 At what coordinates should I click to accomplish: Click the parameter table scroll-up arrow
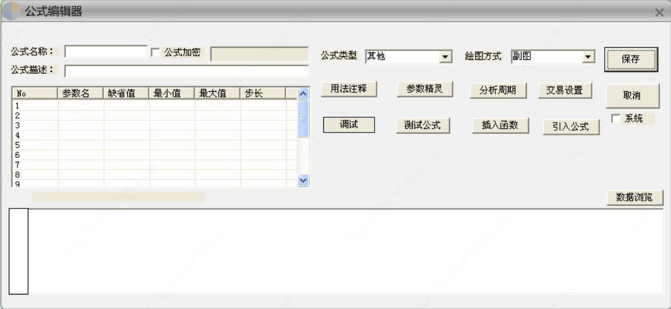pyautogui.click(x=303, y=93)
